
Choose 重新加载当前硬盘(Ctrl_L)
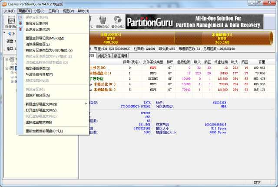click(x=53, y=131)
